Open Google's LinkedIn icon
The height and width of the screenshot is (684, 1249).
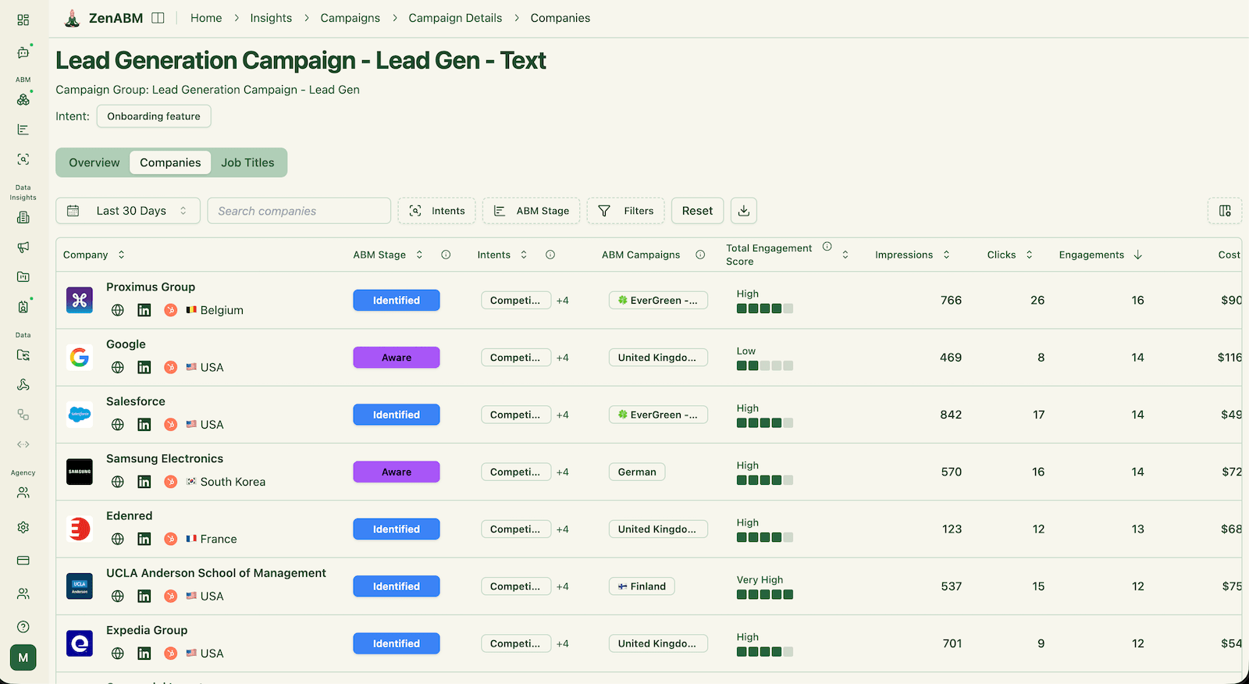(144, 367)
